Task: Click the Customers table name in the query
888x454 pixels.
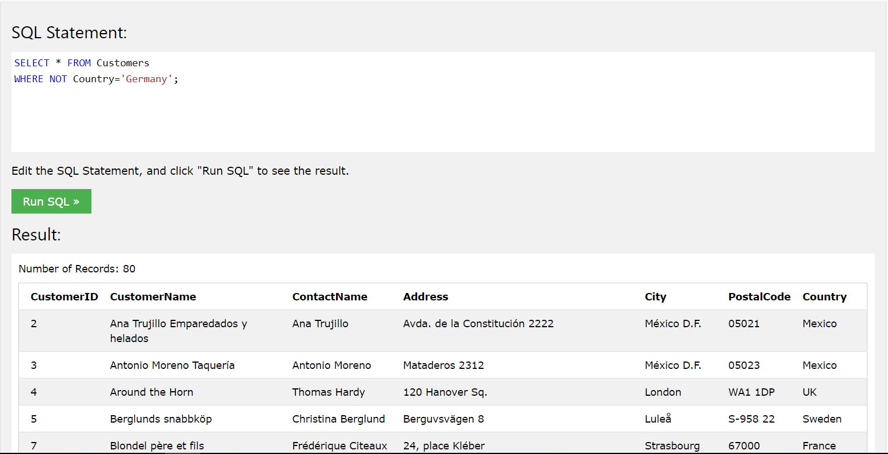Action: 123,63
